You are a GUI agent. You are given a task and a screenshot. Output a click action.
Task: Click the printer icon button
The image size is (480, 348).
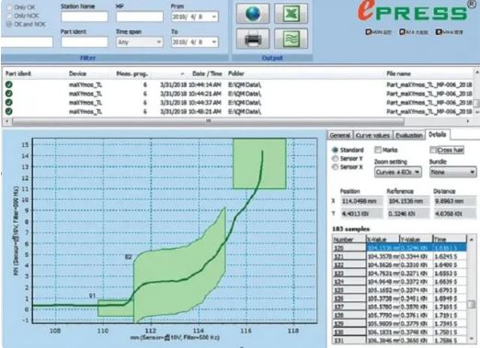point(253,39)
